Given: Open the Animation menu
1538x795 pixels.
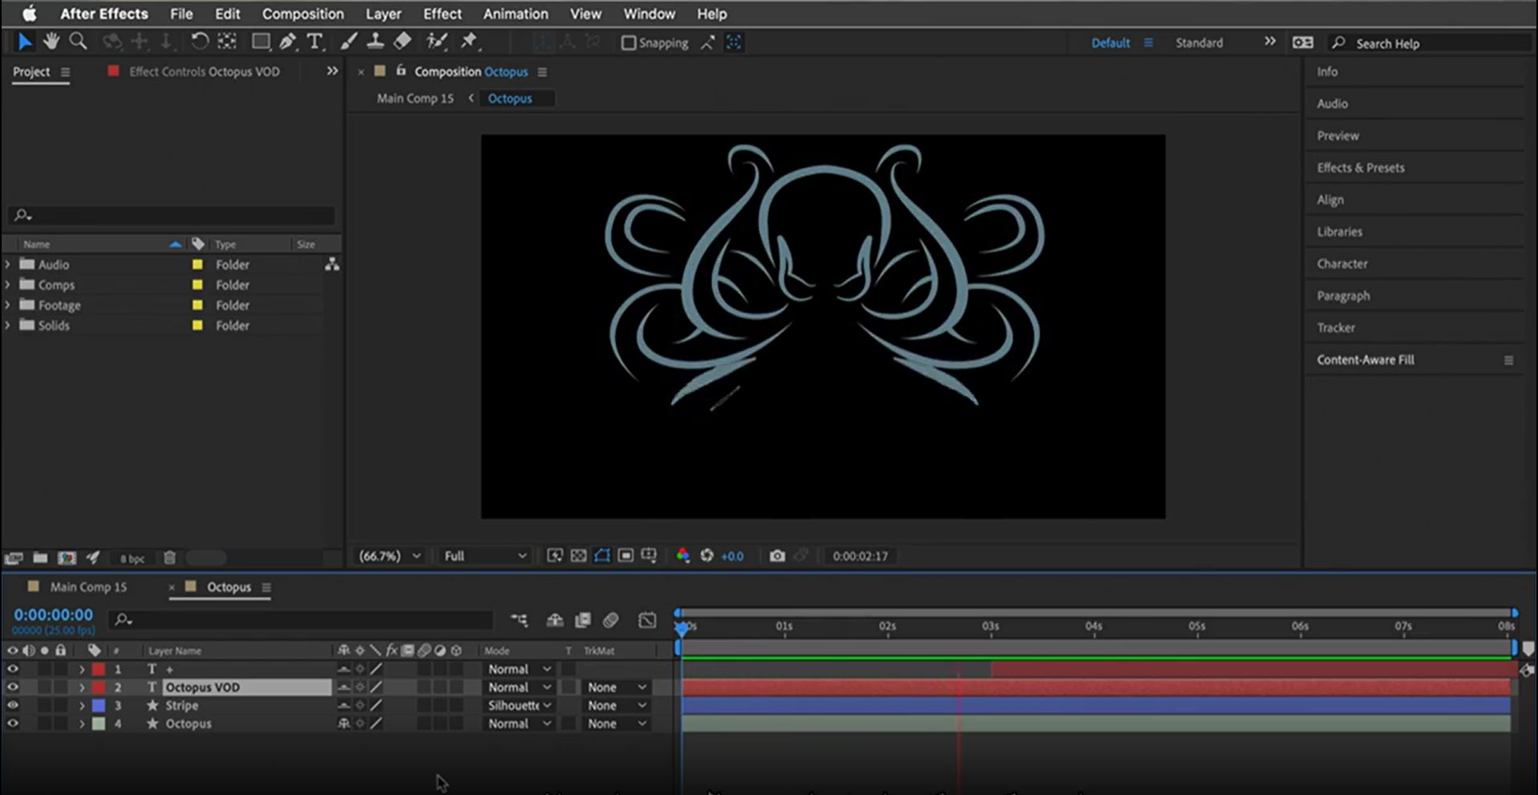Looking at the screenshot, I should tap(515, 14).
